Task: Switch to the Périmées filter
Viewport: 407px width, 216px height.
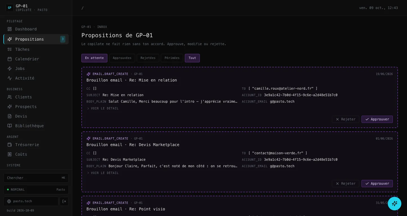Action: (x=172, y=58)
